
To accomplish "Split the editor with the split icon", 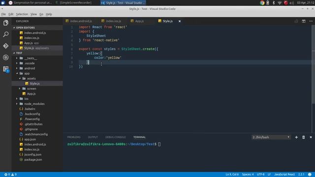I will click(304, 21).
